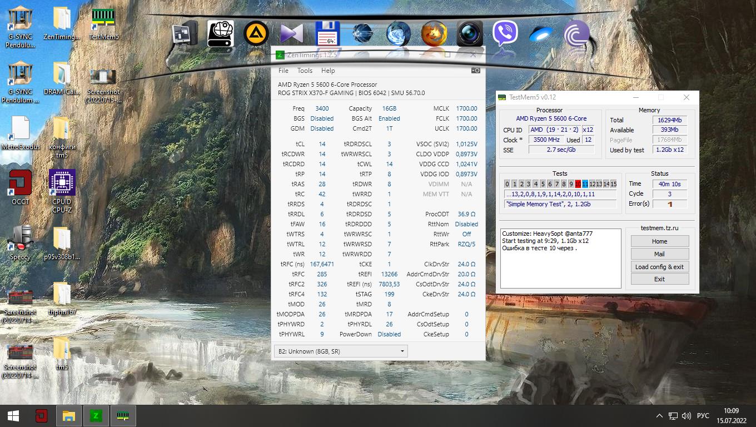Open Visual Studio from the dock
The width and height of the screenshot is (756, 427).
(292, 34)
